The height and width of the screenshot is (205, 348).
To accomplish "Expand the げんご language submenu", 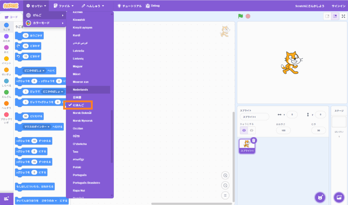I will 45,15.
